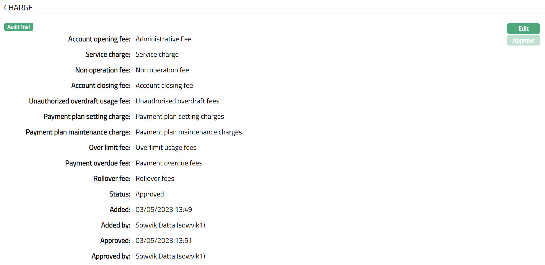The image size is (545, 265).
Task: Click Unauthorised overdraft fees value
Action: click(x=177, y=101)
